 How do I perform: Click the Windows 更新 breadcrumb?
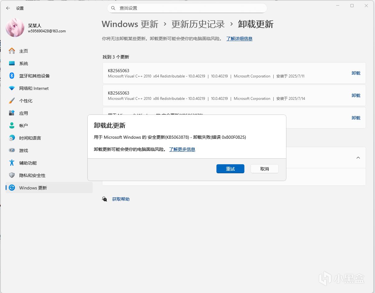(x=130, y=24)
